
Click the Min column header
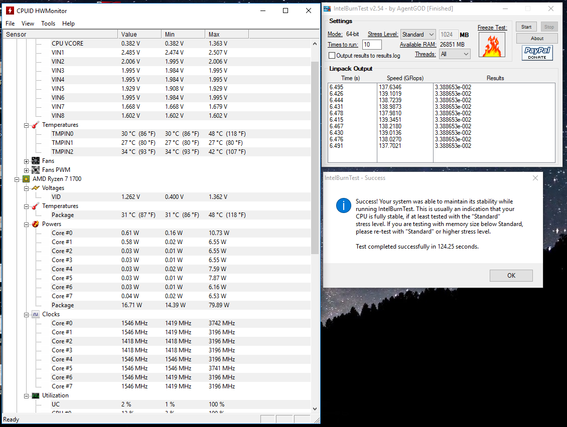pos(183,34)
